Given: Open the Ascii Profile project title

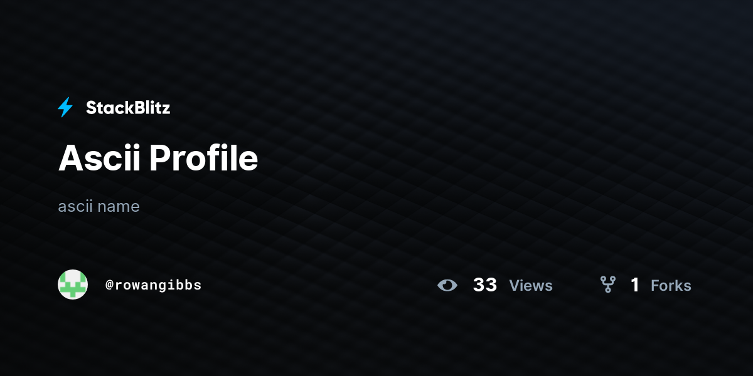Looking at the screenshot, I should (x=158, y=159).
